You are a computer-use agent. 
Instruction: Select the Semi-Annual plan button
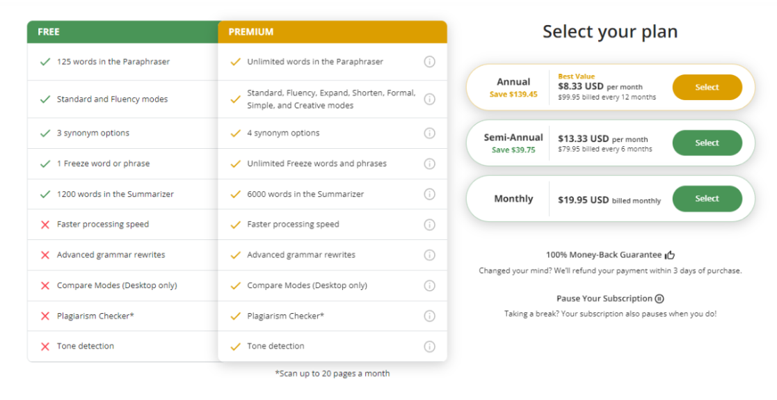pos(707,143)
